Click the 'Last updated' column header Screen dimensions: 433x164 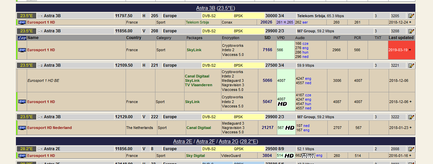tap(401, 38)
